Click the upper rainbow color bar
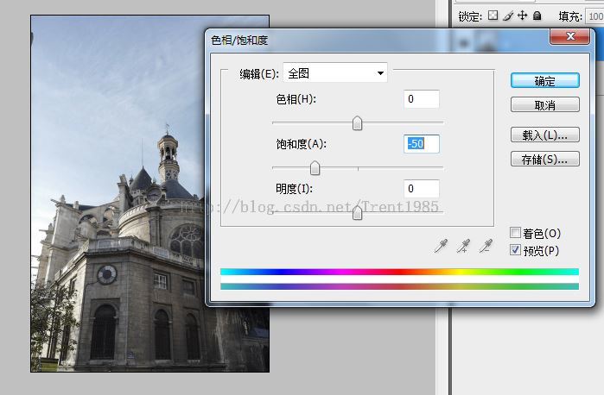Screen dimensions: 604x395 pyautogui.click(x=399, y=272)
